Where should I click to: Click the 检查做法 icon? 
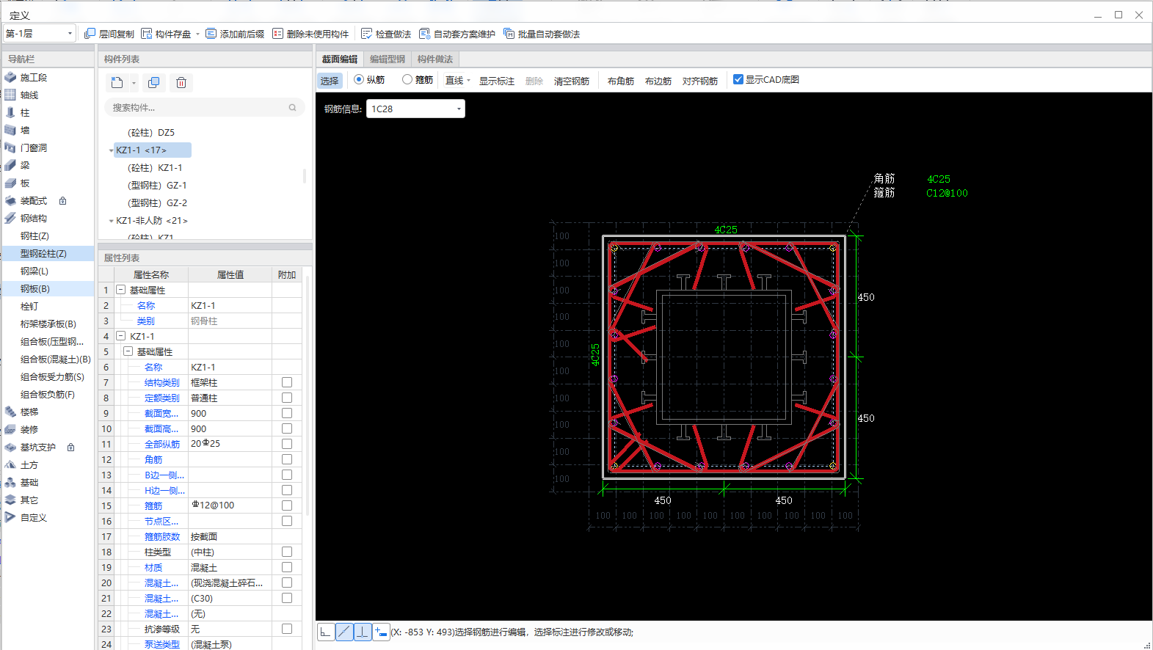pyautogui.click(x=367, y=34)
